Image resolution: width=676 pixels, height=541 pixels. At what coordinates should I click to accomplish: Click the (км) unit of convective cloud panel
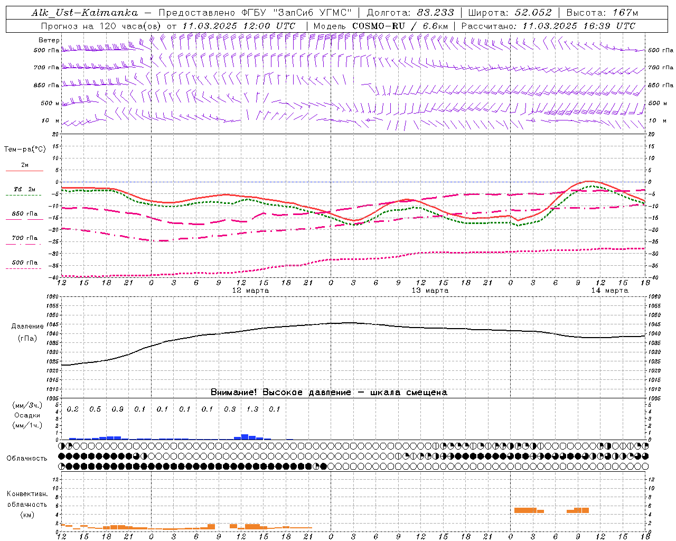pyautogui.click(x=27, y=515)
